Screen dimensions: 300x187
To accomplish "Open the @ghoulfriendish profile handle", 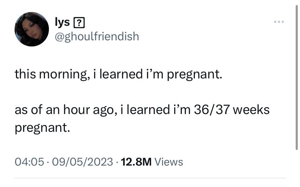I will click(x=97, y=36).
